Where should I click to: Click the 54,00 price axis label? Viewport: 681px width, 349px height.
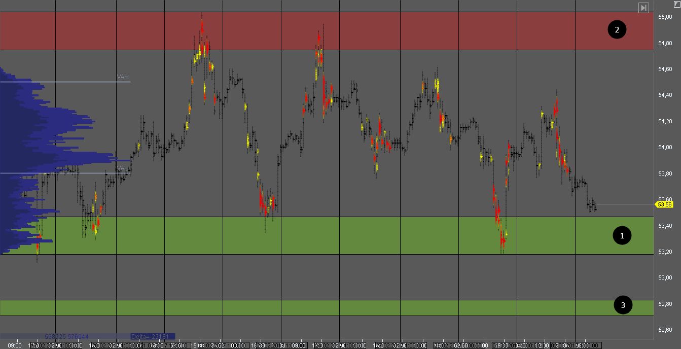click(665, 147)
